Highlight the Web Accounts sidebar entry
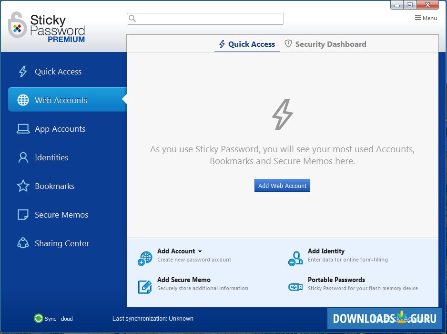Screen dimensions: 447x334 pos(61,100)
